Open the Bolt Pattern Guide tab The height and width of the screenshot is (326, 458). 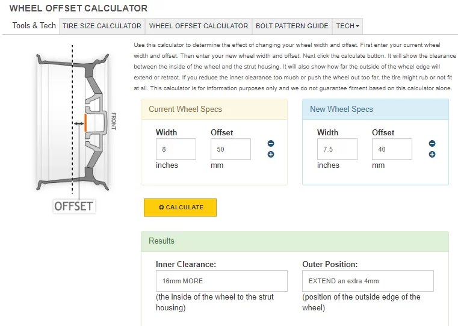[x=292, y=26]
